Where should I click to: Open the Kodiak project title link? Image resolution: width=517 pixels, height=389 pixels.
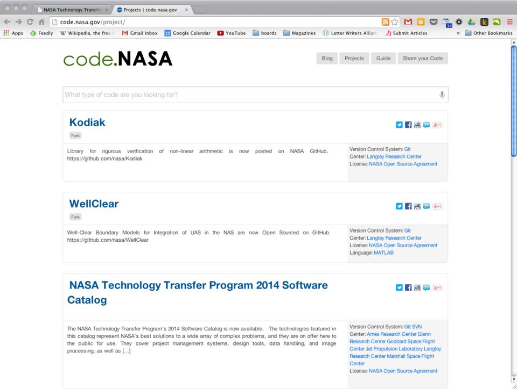click(87, 123)
